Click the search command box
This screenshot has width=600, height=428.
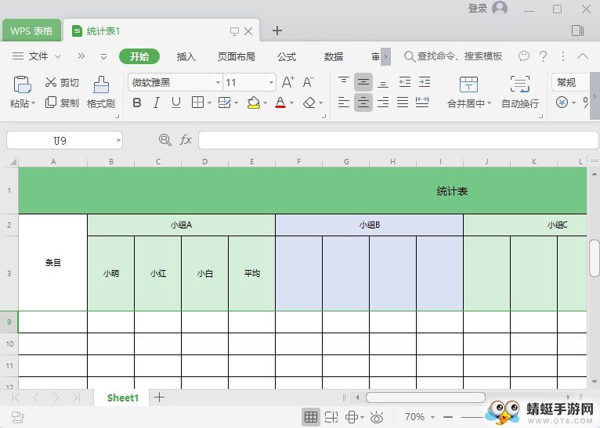[453, 56]
